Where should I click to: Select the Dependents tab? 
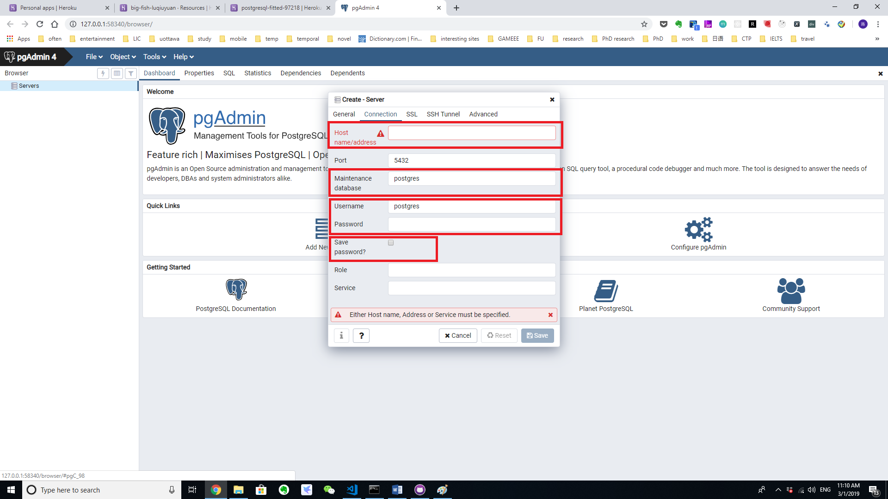(x=347, y=73)
